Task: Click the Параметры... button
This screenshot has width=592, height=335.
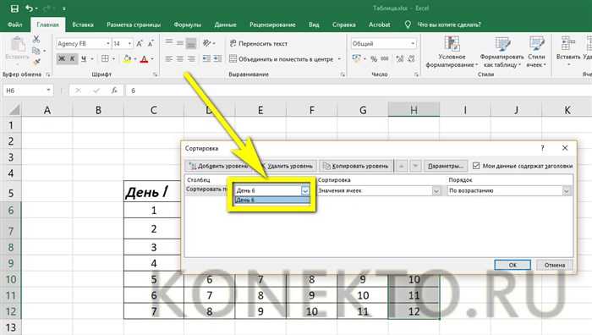Action: coord(446,166)
